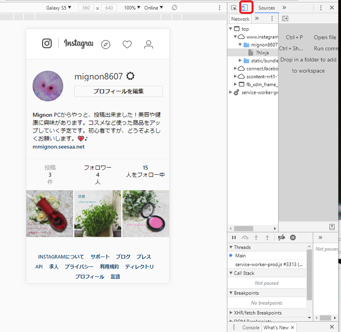
Task: Click the step into icon
Action: tap(256, 237)
